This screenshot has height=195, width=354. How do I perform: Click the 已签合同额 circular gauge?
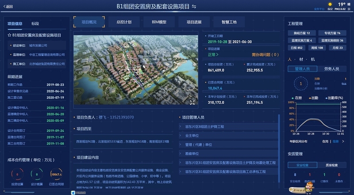pos(56,174)
